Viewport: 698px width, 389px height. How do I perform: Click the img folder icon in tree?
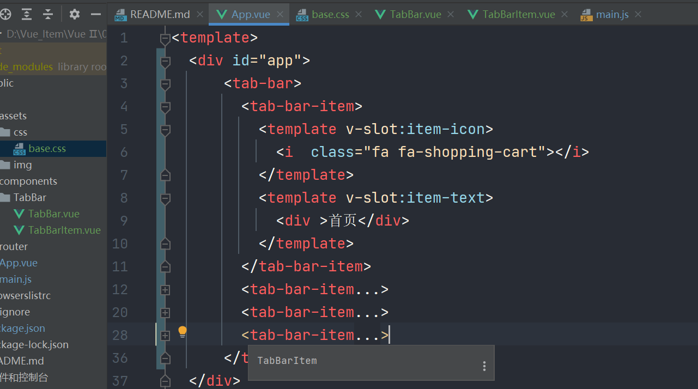(x=5, y=165)
